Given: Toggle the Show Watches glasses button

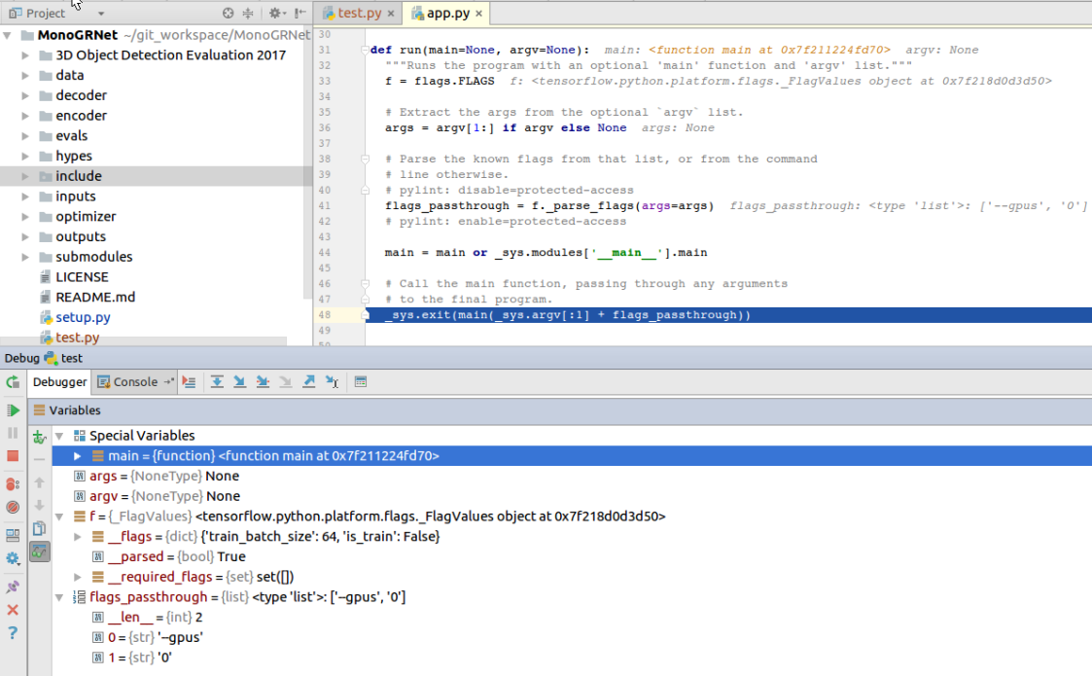Looking at the screenshot, I should [x=40, y=551].
